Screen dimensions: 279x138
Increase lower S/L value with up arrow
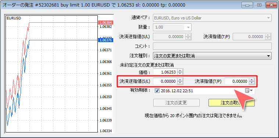click(180, 80)
